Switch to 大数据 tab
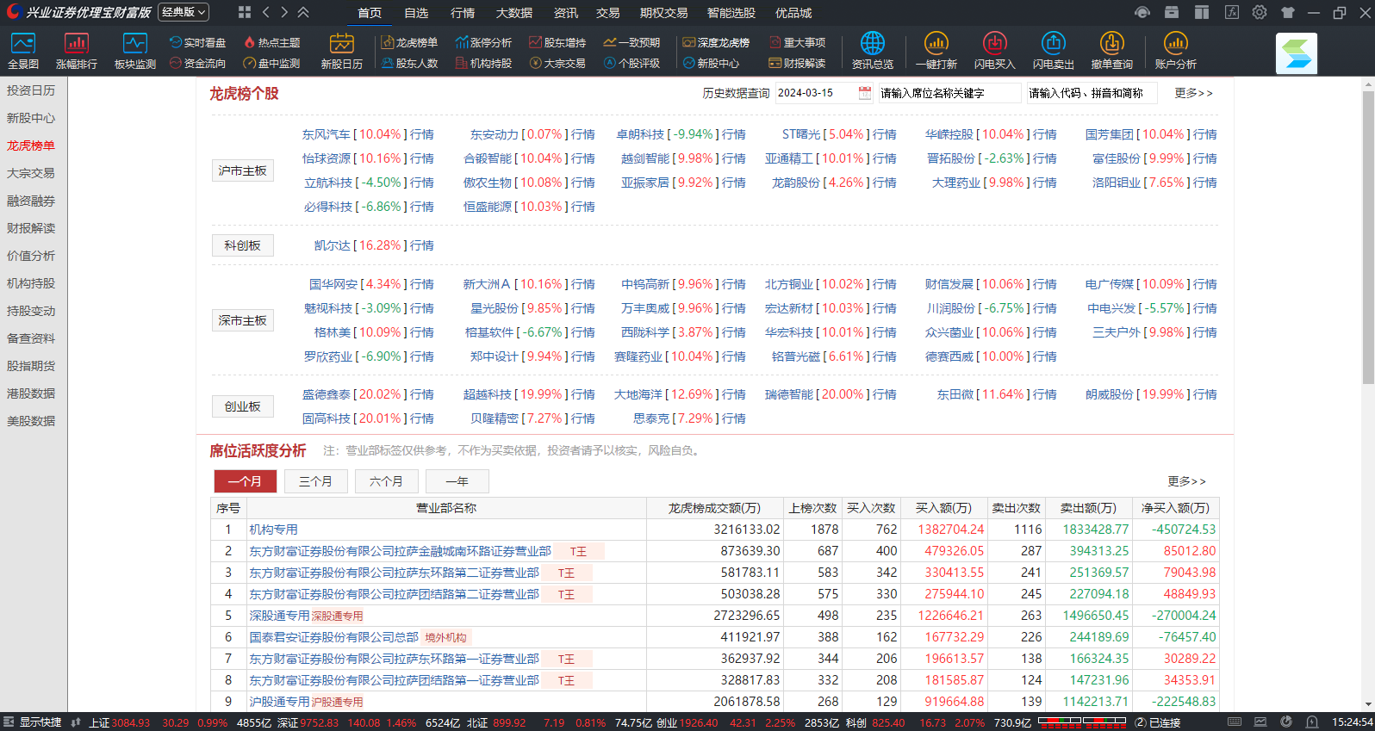 (x=514, y=13)
